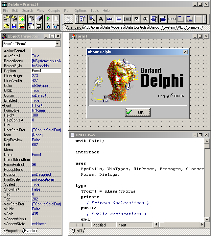Pick the ScrollBar component icon

tap(172, 19)
